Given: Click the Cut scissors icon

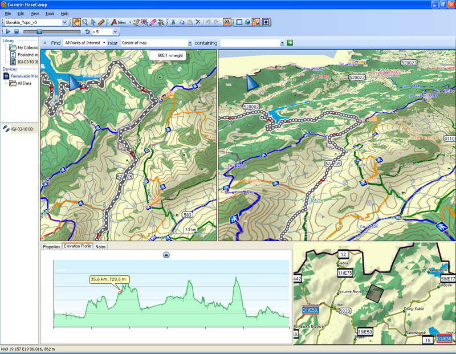Looking at the screenshot, I should pos(173,22).
